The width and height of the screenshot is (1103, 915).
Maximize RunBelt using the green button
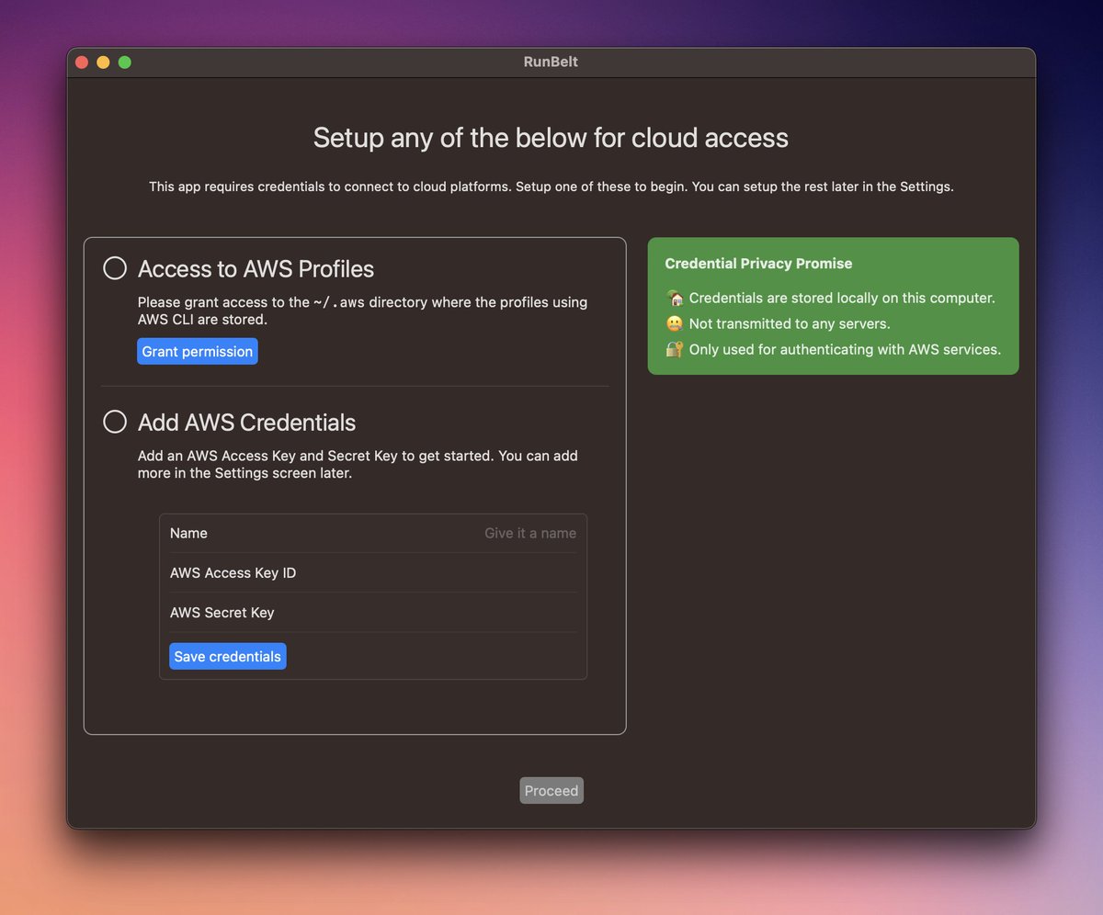(x=125, y=62)
